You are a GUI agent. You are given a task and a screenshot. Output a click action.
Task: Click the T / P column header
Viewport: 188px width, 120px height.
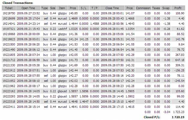coord(94,8)
